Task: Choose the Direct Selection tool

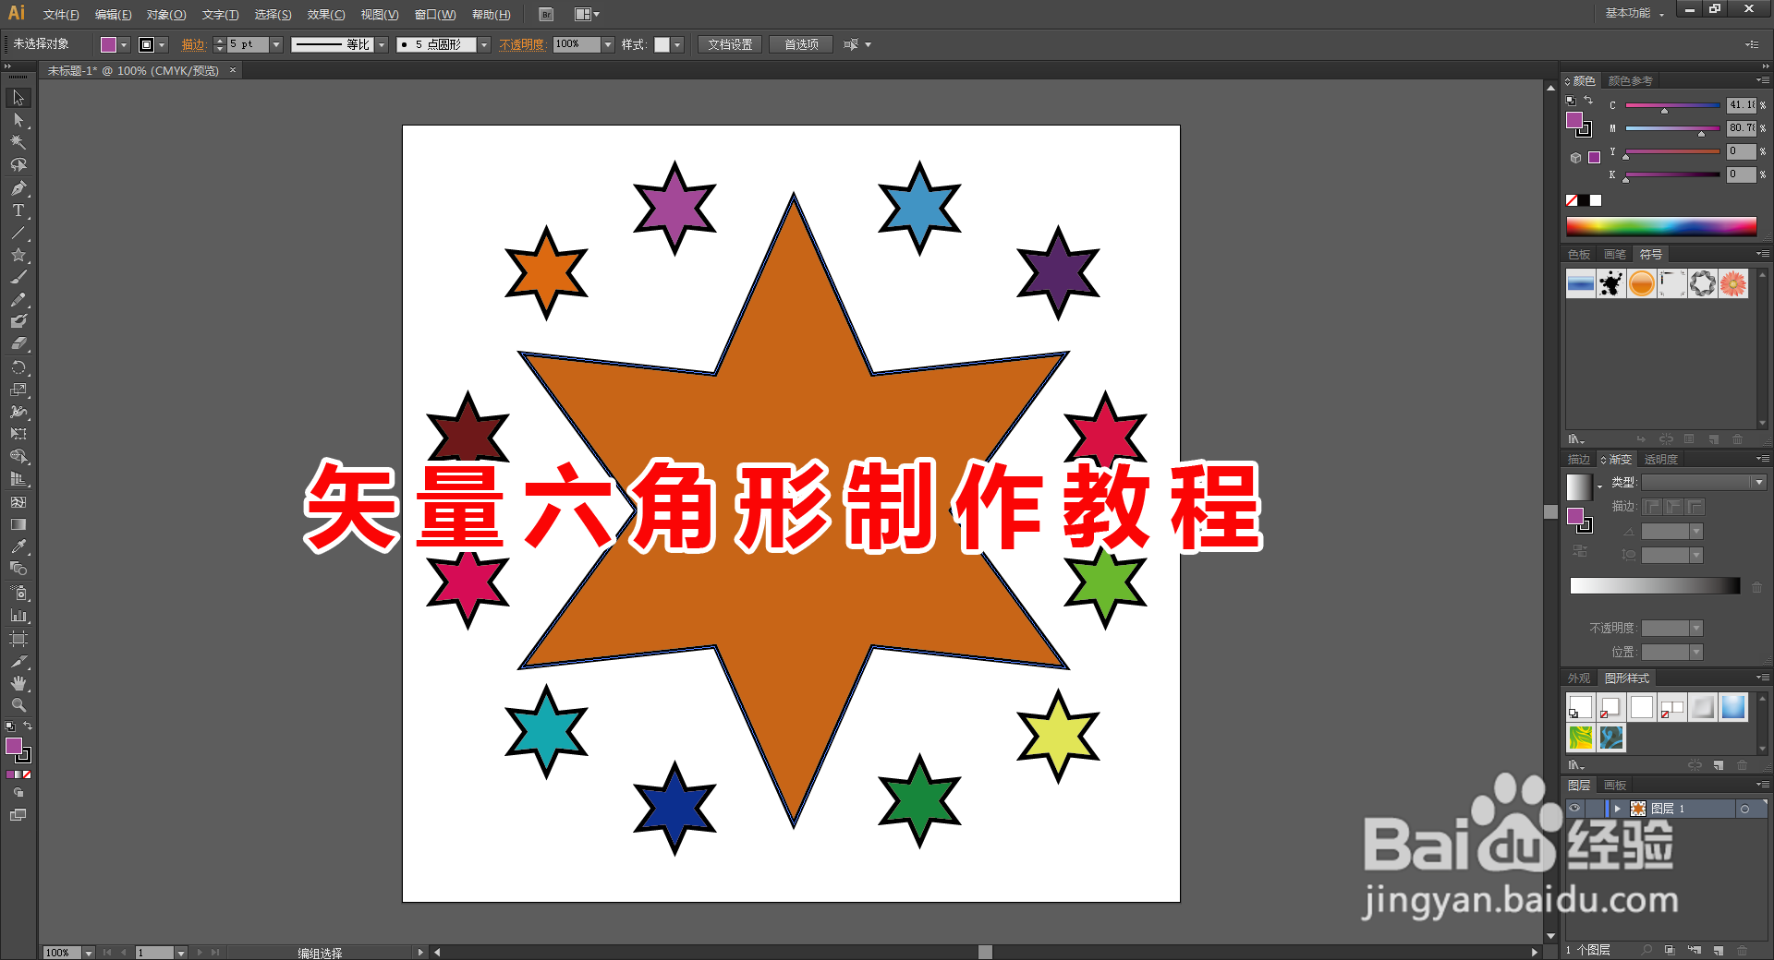Action: click(x=18, y=120)
